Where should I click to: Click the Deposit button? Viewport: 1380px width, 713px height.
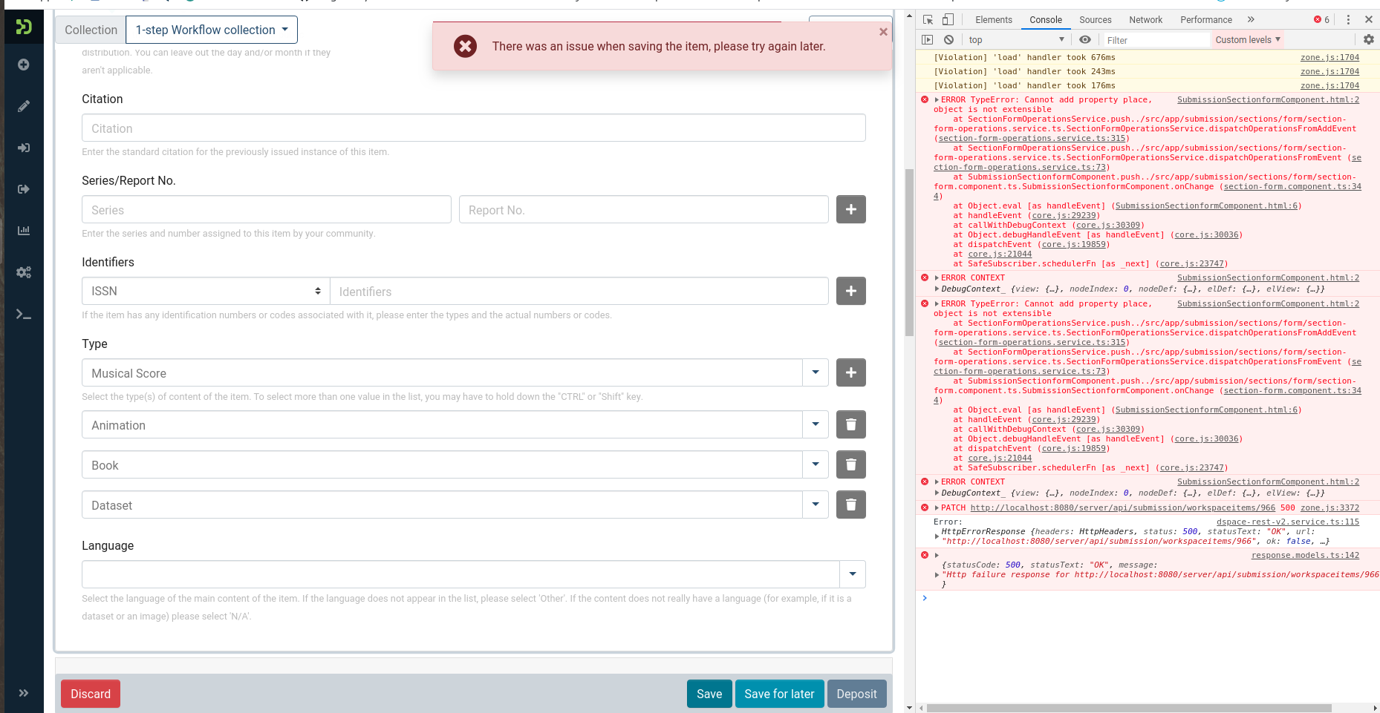click(x=856, y=694)
